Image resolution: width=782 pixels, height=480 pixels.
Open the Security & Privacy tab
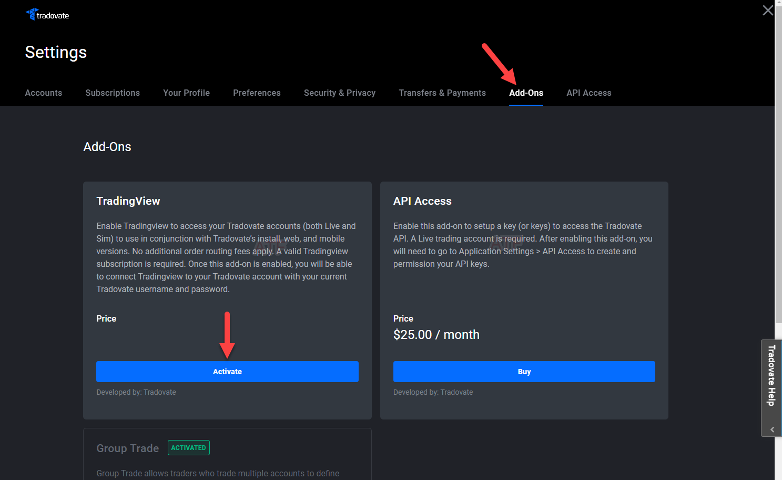[340, 93]
